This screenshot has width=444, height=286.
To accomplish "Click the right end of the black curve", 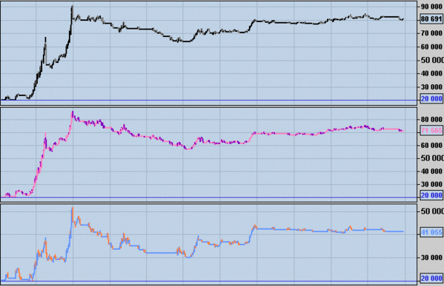I will coord(402,19).
